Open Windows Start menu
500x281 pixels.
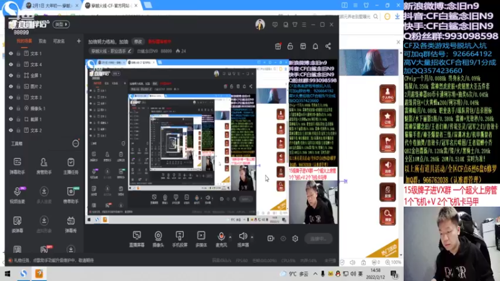pos(7,274)
